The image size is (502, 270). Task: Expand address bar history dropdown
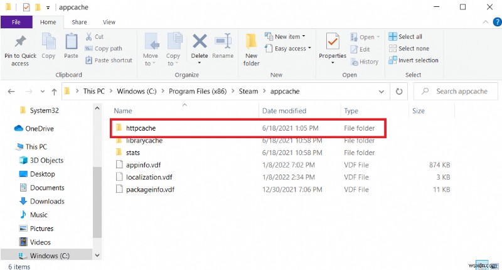coord(382,92)
